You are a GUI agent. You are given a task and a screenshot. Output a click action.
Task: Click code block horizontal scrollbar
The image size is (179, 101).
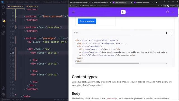(108, 63)
